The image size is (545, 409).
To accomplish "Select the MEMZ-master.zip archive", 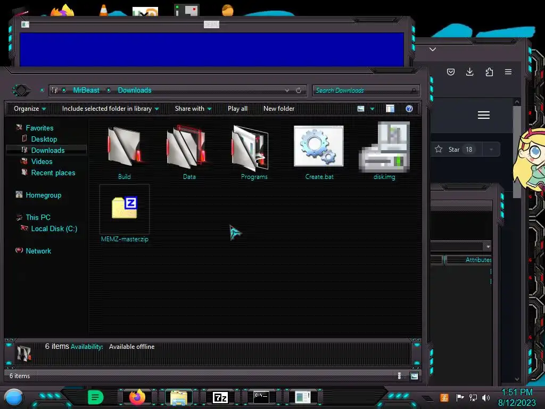I will (x=125, y=214).
